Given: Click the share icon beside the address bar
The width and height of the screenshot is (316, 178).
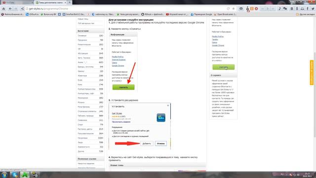Looking at the screenshot, I should coord(22,9).
